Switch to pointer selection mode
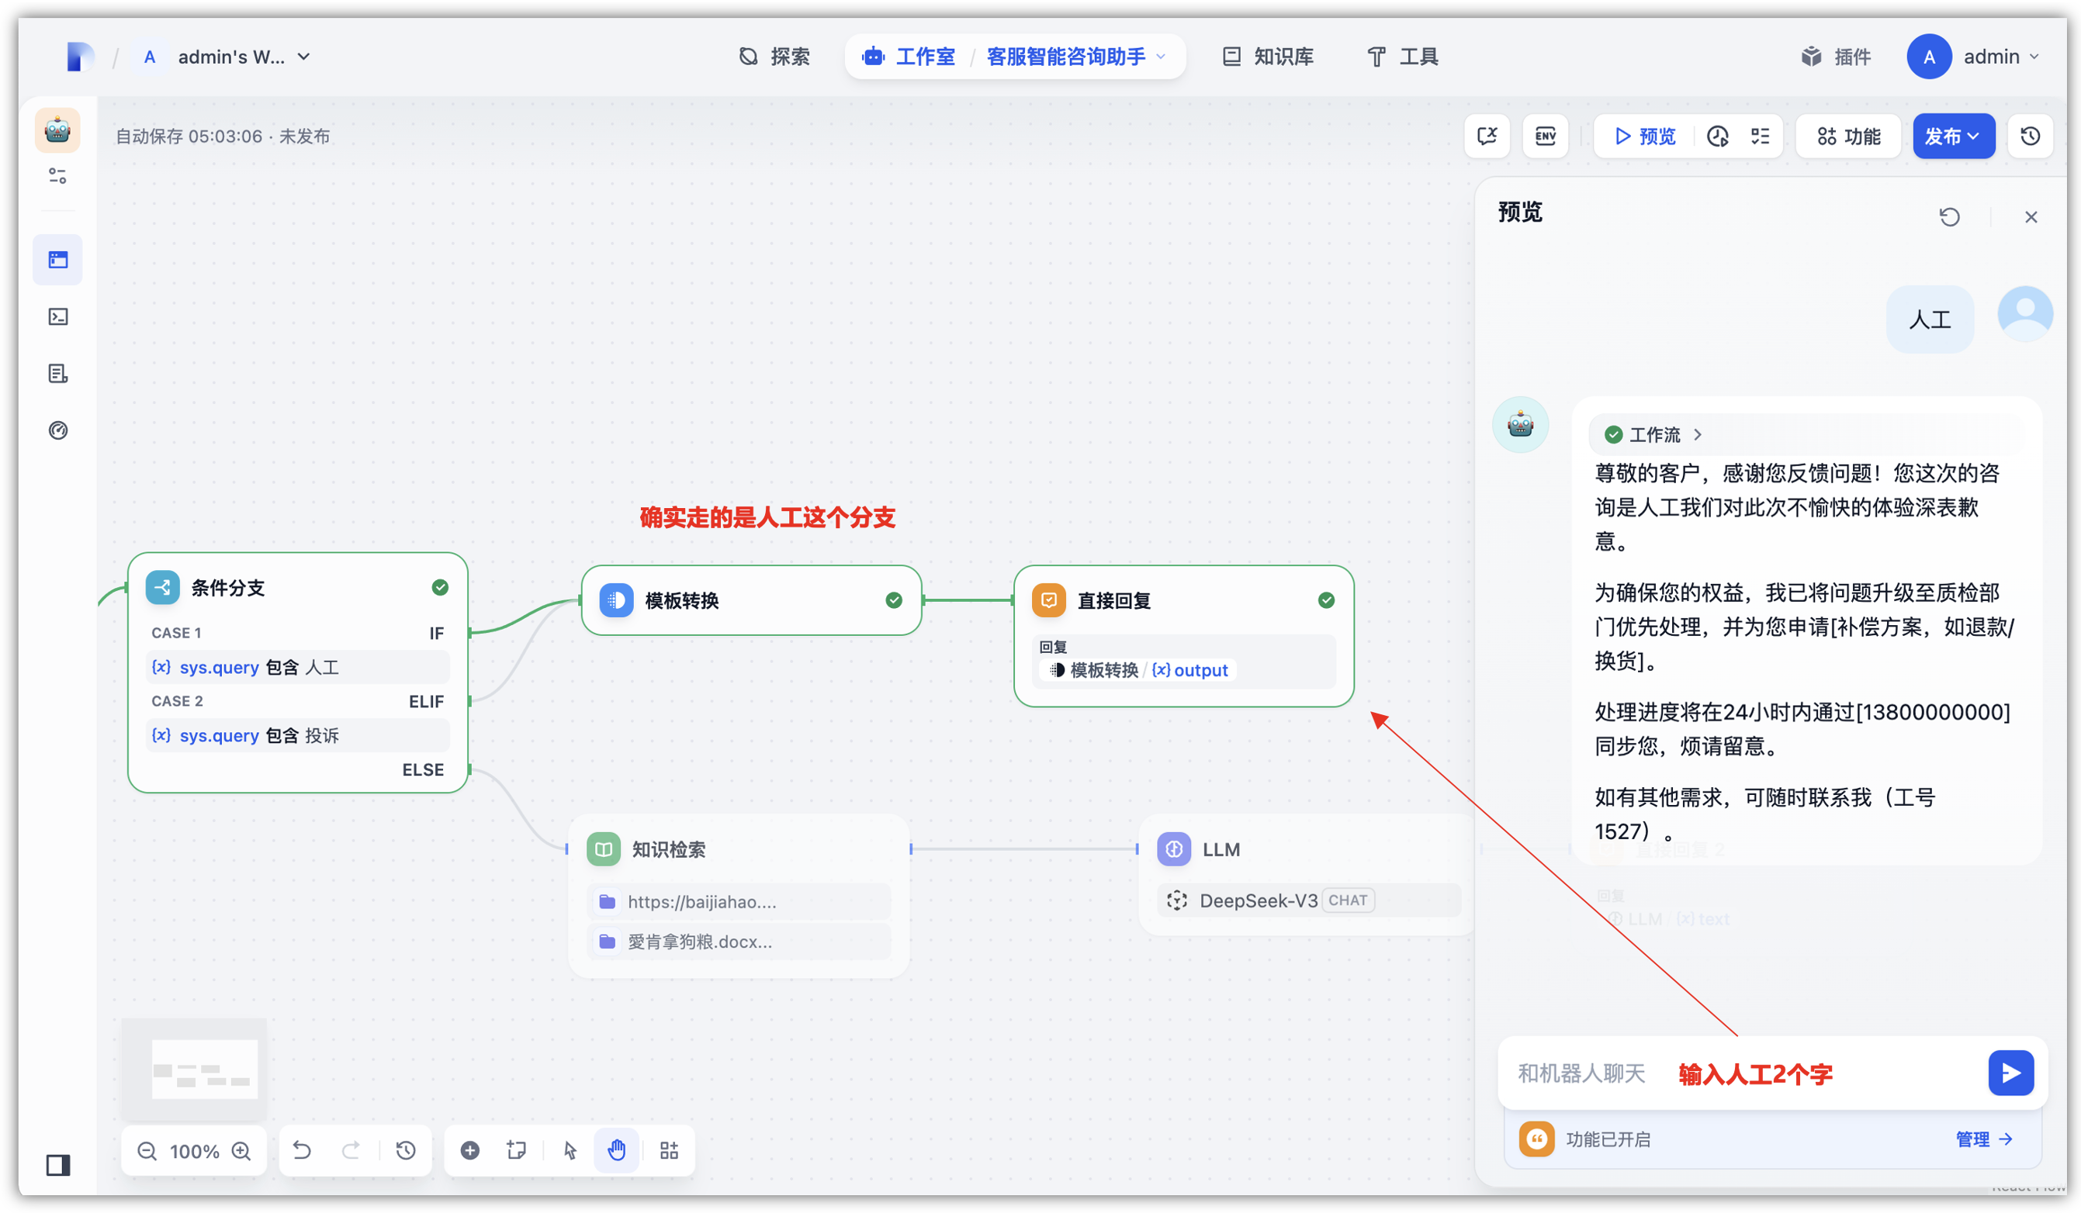2081x1213 pixels. (x=569, y=1149)
